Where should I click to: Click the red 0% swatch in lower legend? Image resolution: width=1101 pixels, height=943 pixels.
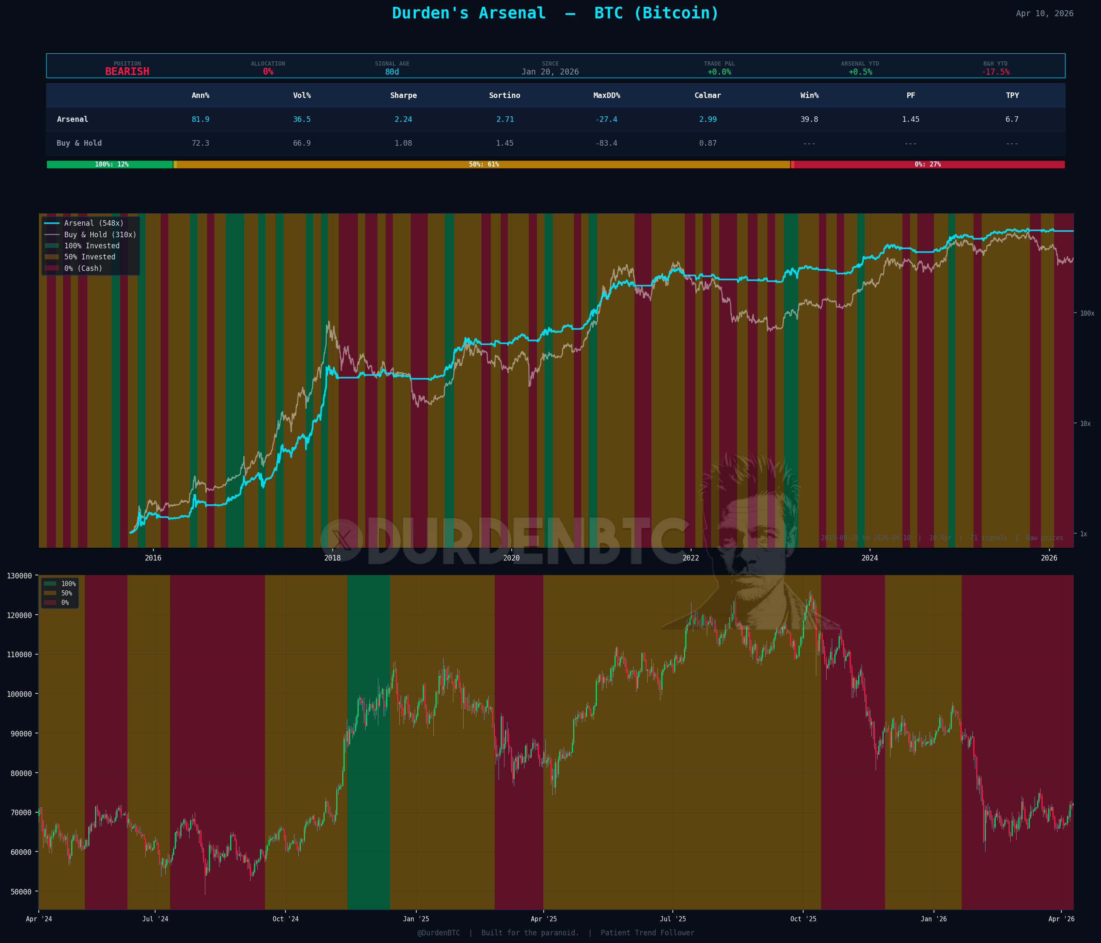[50, 602]
